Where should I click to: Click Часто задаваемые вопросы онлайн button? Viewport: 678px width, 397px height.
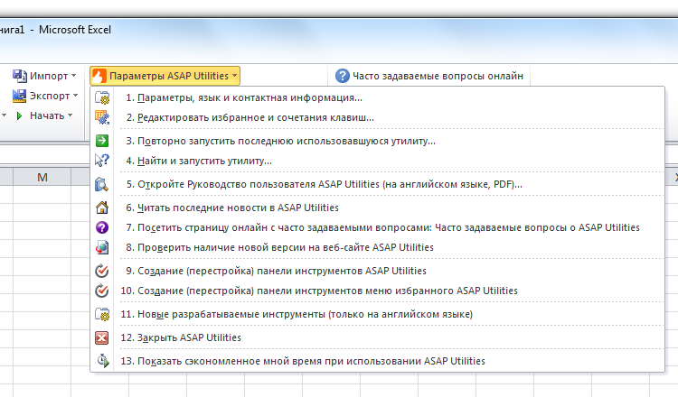pos(428,76)
